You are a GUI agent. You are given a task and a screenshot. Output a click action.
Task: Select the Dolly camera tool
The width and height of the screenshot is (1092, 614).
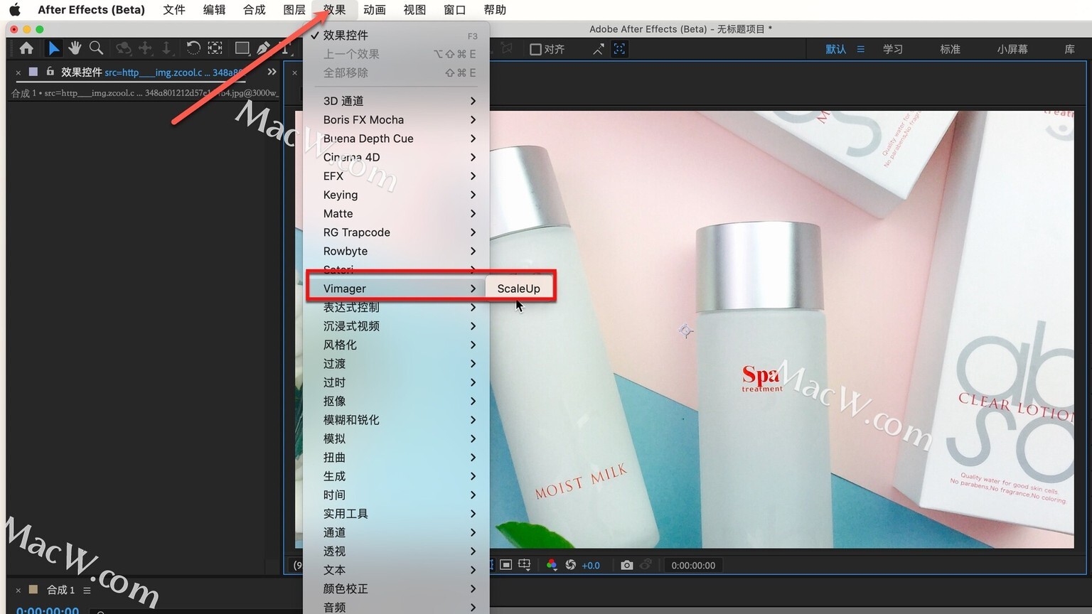166,48
